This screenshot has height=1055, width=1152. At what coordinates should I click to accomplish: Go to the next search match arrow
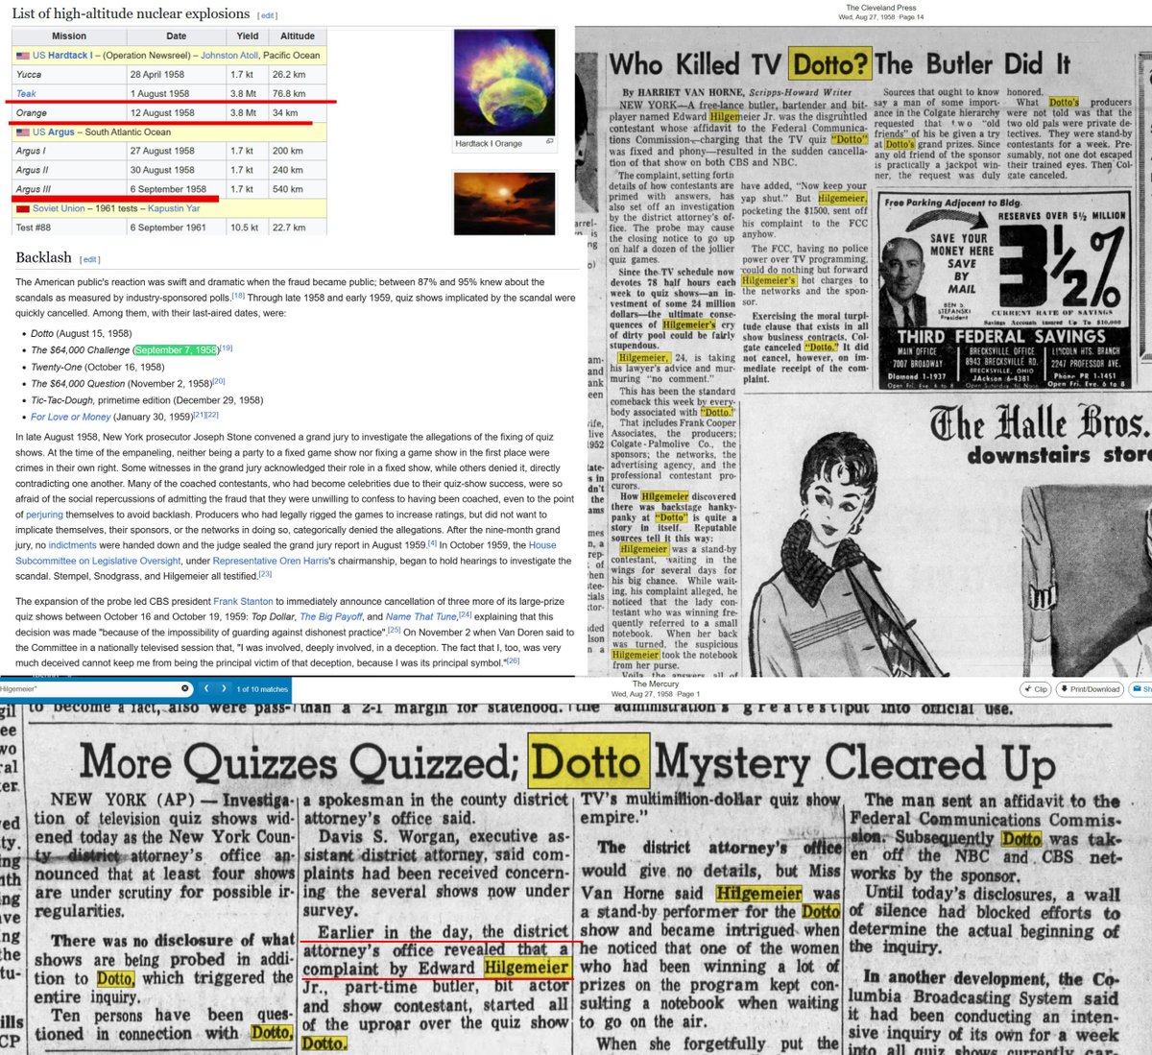click(225, 688)
